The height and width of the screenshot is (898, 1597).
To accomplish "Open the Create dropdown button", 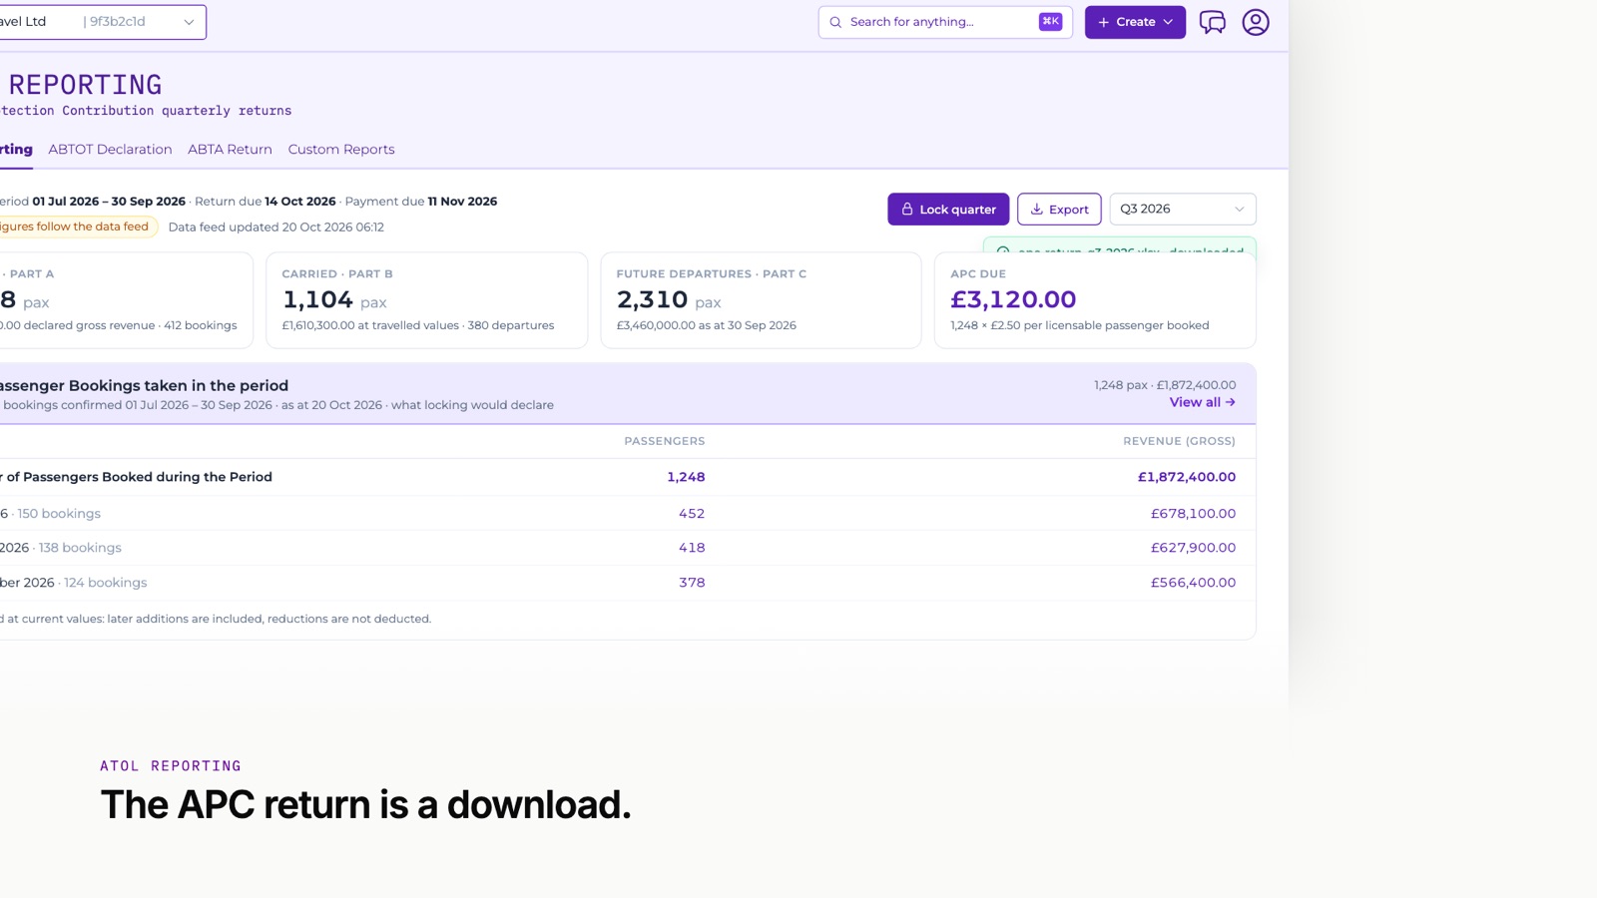I will [1135, 22].
